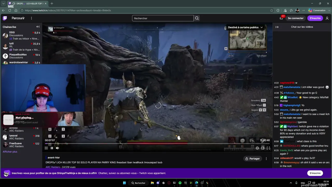Click S'inscrire in the purple banner

[x=315, y=173]
